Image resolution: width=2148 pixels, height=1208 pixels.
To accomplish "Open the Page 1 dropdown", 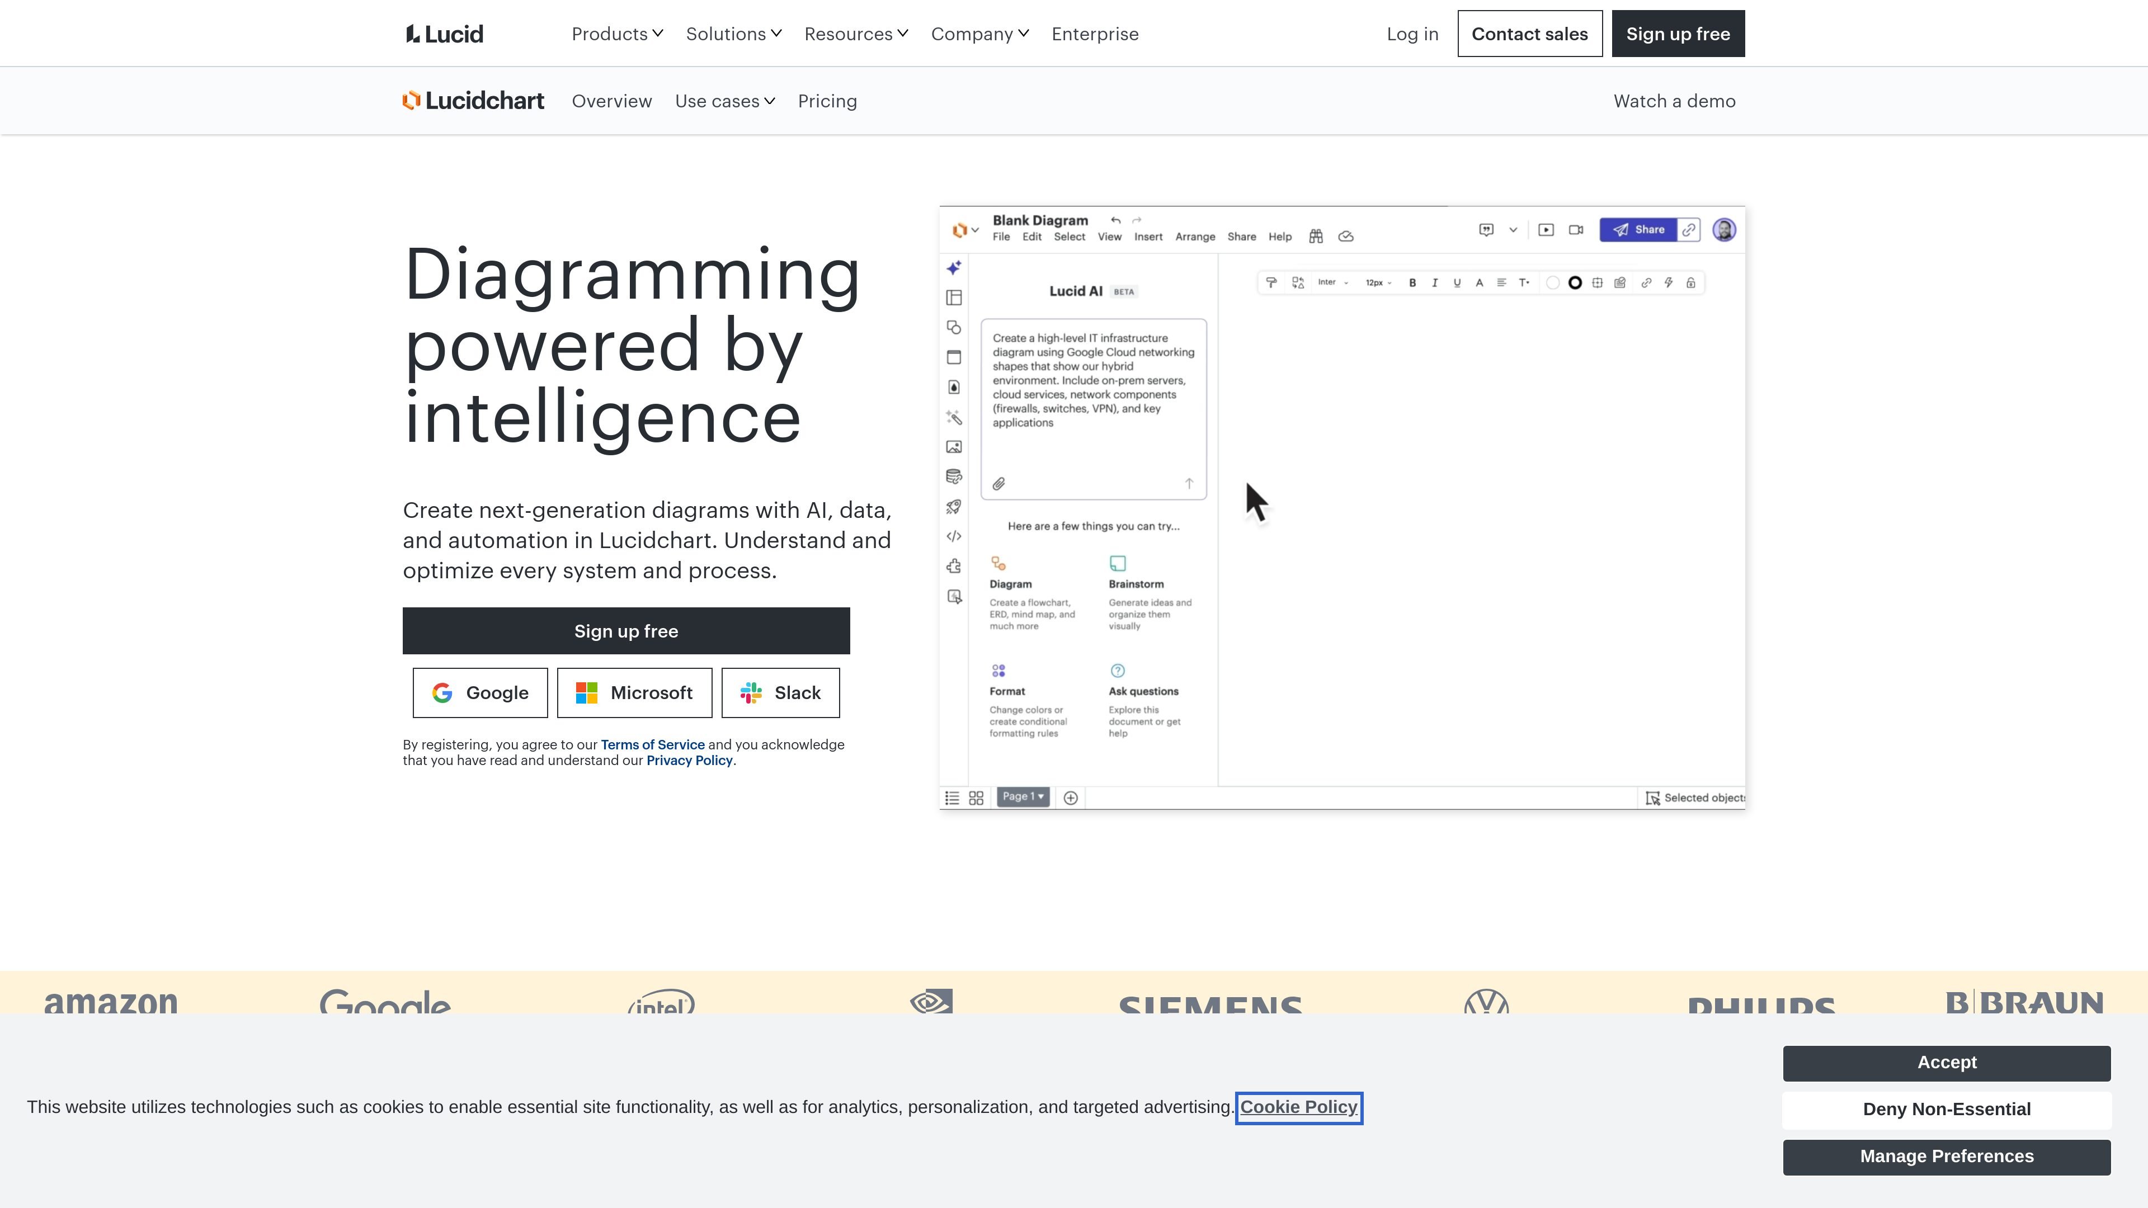I will coord(1023,797).
